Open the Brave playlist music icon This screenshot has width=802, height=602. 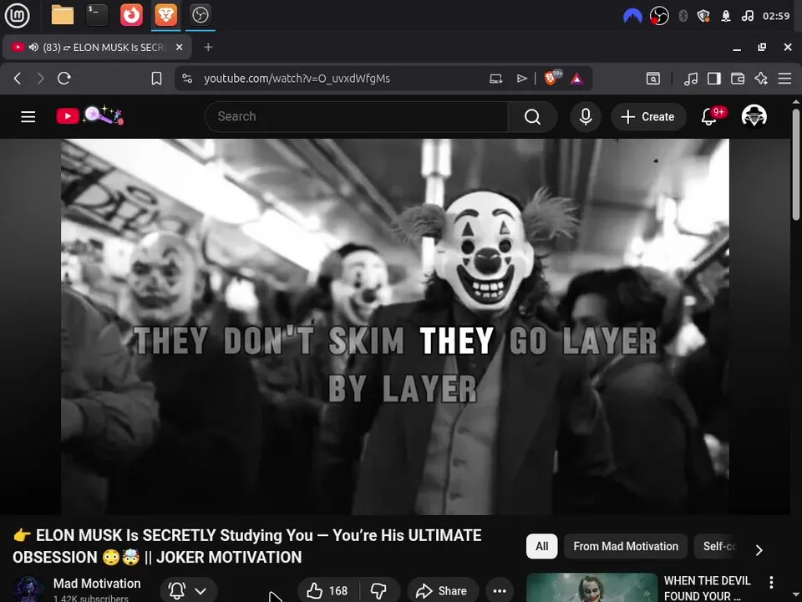(x=691, y=79)
